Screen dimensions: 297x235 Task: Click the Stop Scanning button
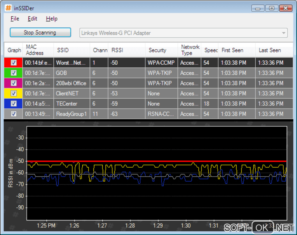pos(40,33)
